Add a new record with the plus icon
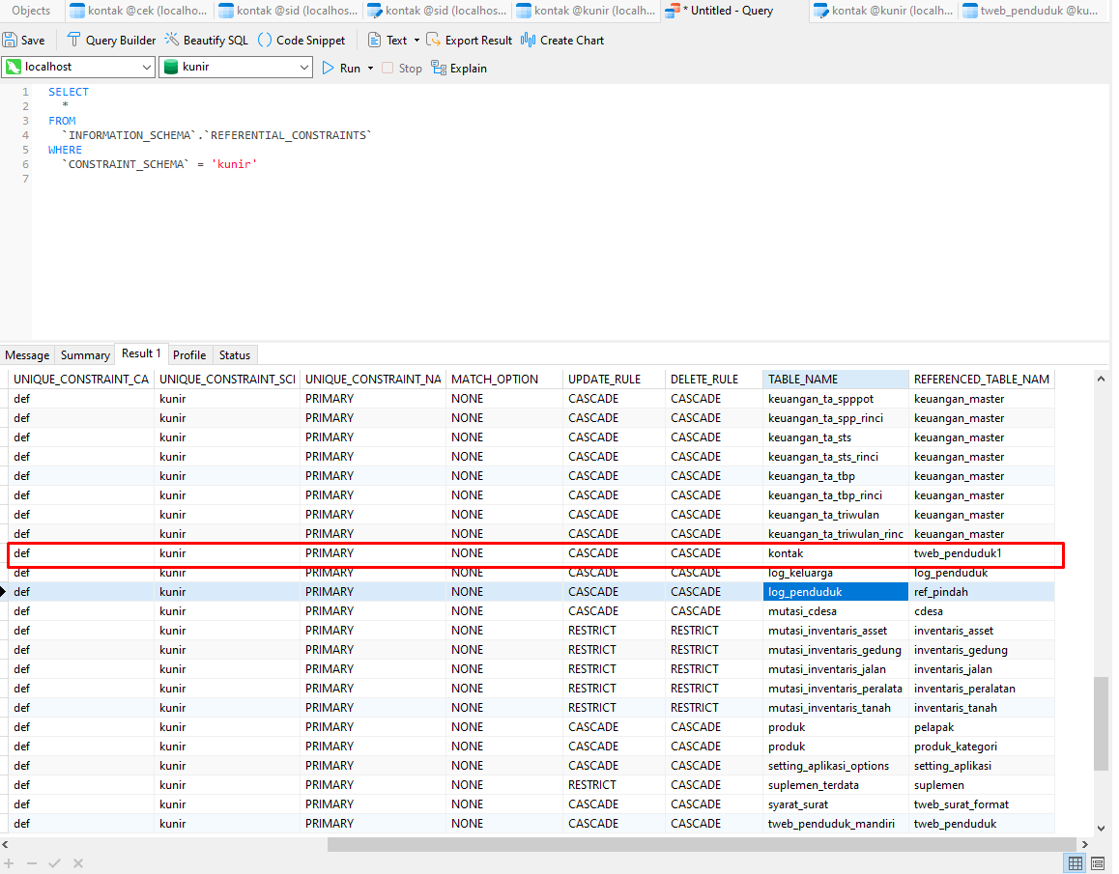This screenshot has height=874, width=1119. 10,863
